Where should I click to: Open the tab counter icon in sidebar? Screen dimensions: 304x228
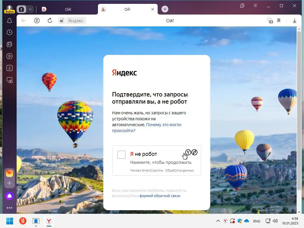[9, 68]
